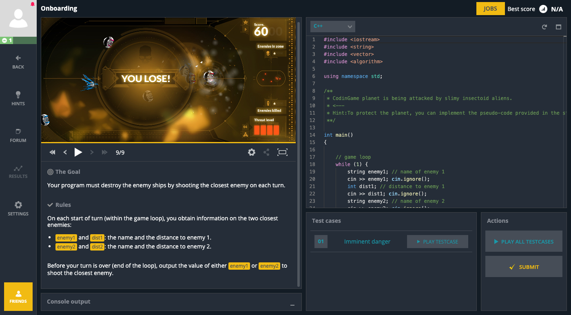The height and width of the screenshot is (315, 571).
Task: Step back one frame in replay
Action: [x=65, y=152]
